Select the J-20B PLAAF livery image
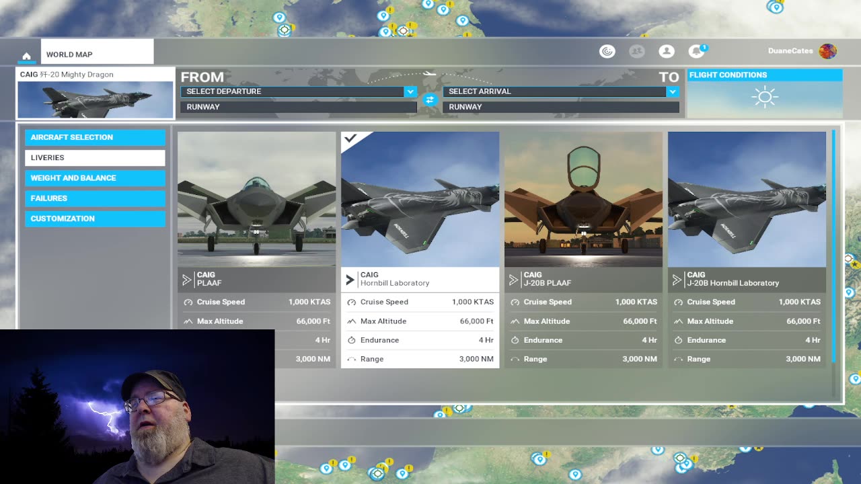 click(x=583, y=199)
